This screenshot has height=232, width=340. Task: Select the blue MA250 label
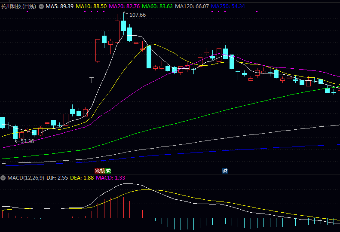[x=228, y=6]
